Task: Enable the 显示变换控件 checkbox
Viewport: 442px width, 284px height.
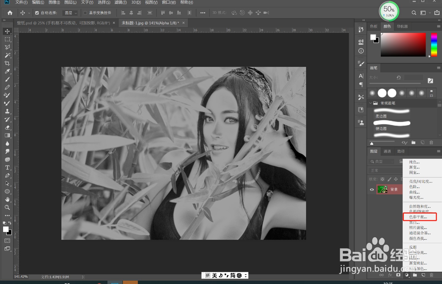Action: (x=85, y=13)
